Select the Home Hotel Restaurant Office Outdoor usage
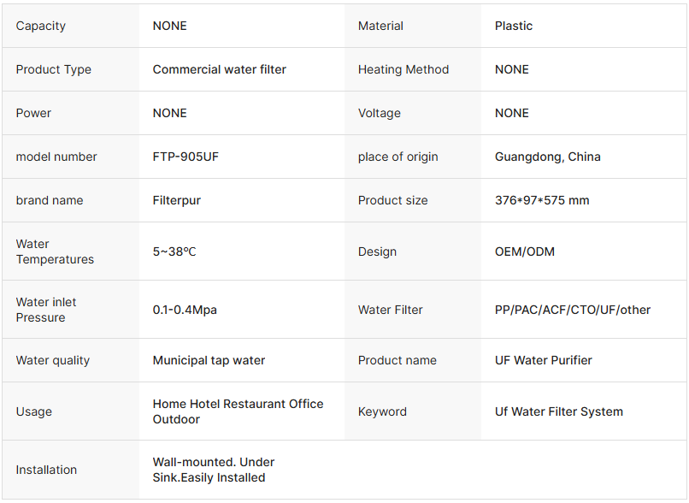The width and height of the screenshot is (689, 503). click(238, 411)
